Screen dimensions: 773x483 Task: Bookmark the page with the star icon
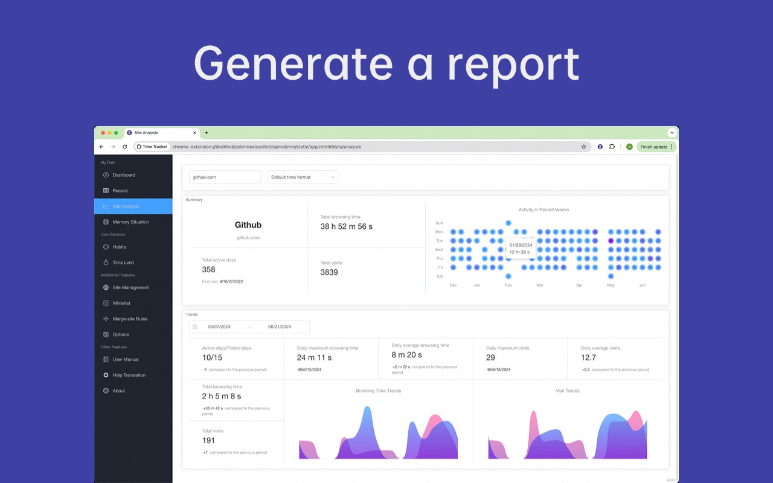[x=583, y=147]
